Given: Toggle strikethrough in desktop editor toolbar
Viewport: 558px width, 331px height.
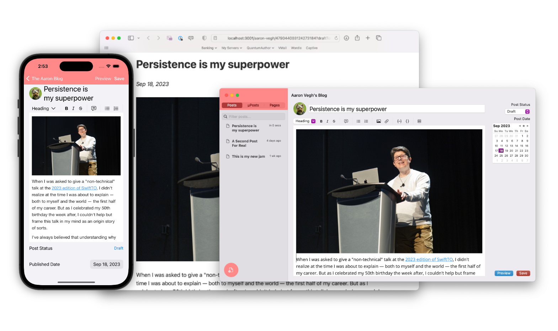Looking at the screenshot, I should [x=334, y=121].
